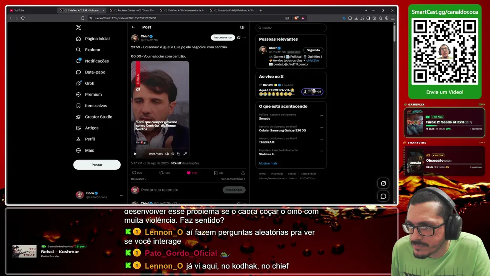This screenshot has width=490, height=276.
Task: Mute the video with speaker icon
Action: (167, 154)
